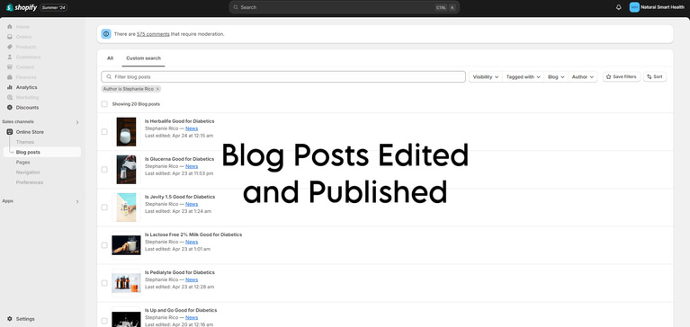Open Preferences in the sidebar
690x327 pixels.
click(x=30, y=182)
